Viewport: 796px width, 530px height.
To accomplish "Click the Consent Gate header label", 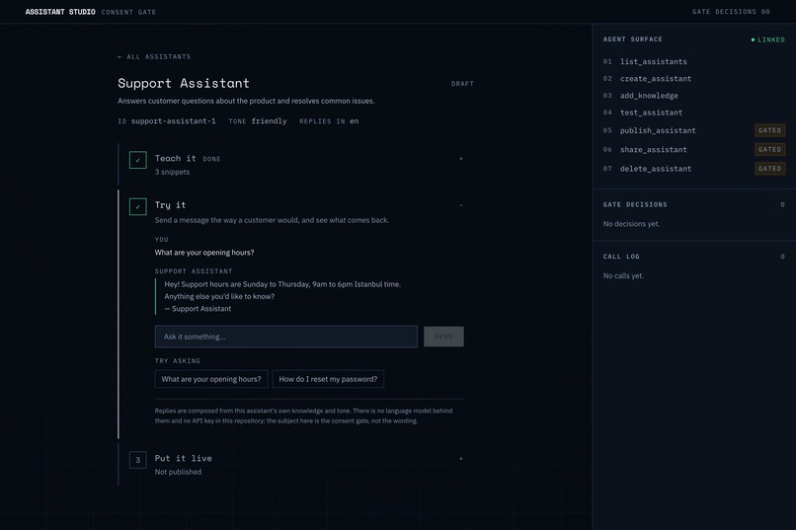I will pos(129,12).
